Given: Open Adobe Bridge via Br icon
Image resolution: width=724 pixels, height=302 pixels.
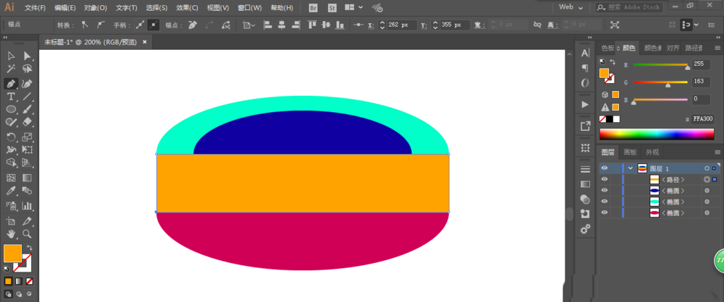Looking at the screenshot, I should click(x=313, y=8).
